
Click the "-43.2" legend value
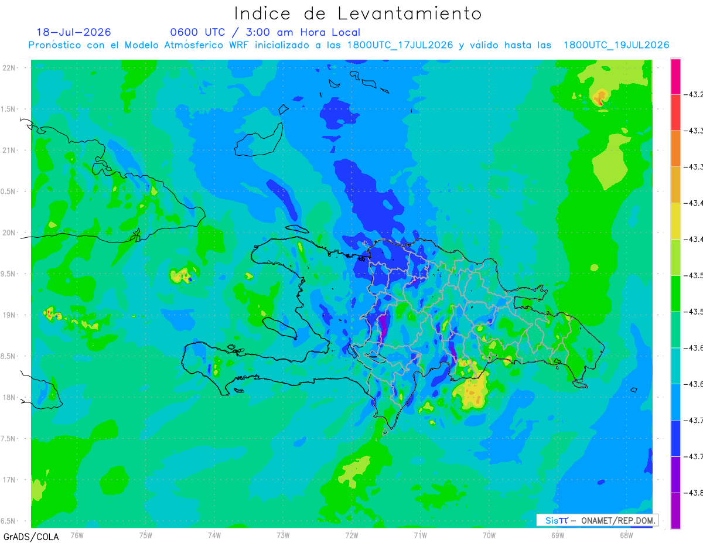694,94
